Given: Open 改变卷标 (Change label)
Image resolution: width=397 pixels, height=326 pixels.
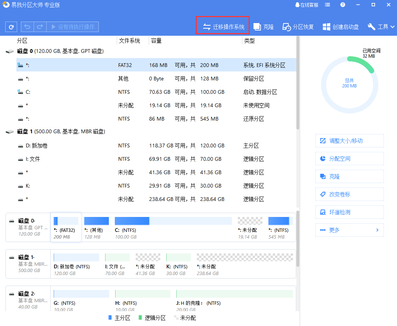Looking at the screenshot, I should click(x=349, y=194).
